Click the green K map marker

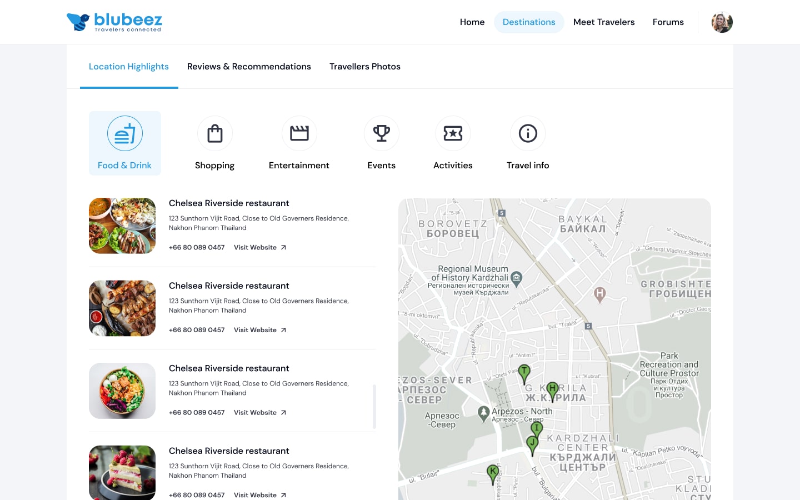pyautogui.click(x=493, y=475)
